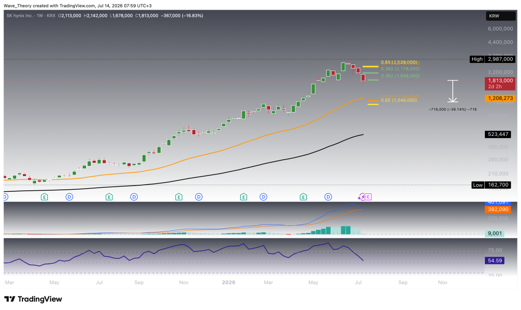The image size is (521, 310).
Task: Click the orange 1,208,273 moving average label
Action: pyautogui.click(x=500, y=98)
